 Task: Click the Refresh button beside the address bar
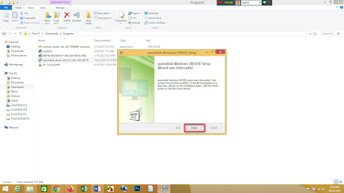pyautogui.click(x=315, y=34)
